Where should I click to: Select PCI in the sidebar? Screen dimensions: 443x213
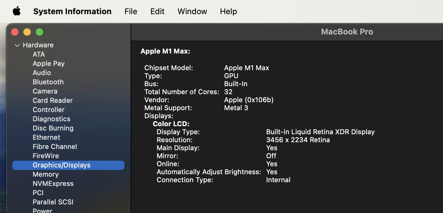[x=38, y=193]
